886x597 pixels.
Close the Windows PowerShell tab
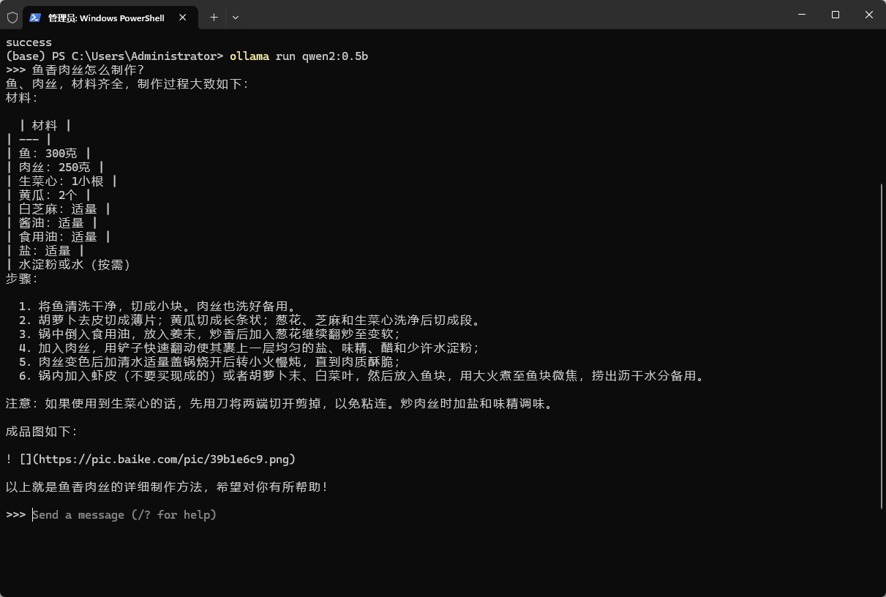183,18
